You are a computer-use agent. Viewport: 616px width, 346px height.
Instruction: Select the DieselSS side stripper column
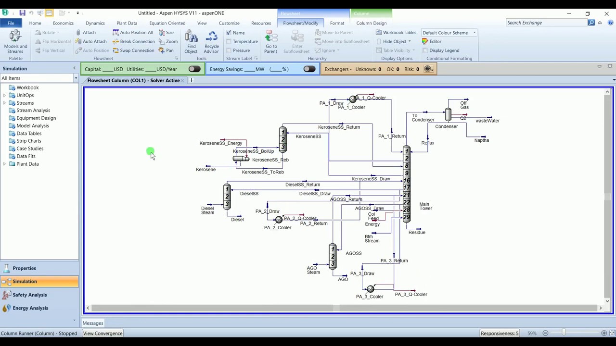pos(227,197)
